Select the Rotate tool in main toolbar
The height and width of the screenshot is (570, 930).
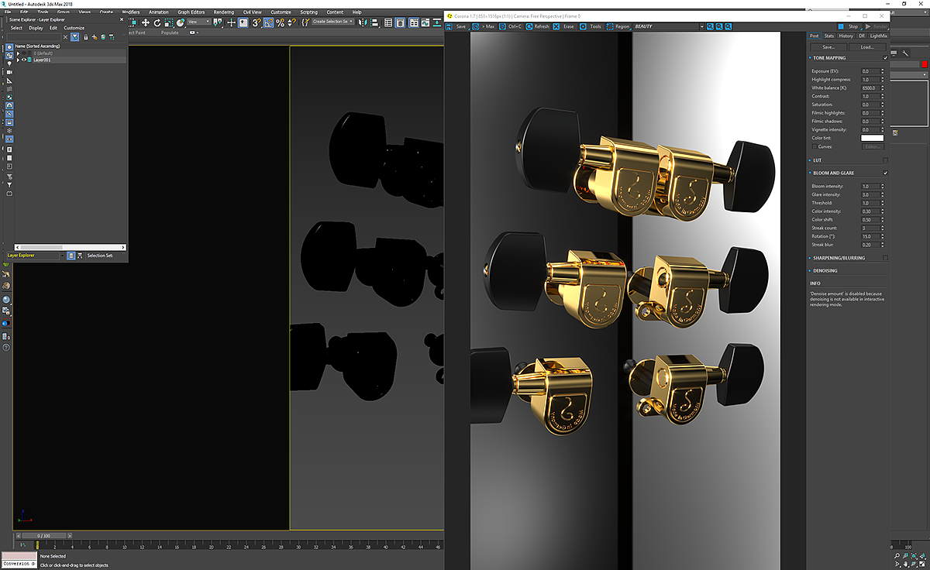(x=157, y=22)
